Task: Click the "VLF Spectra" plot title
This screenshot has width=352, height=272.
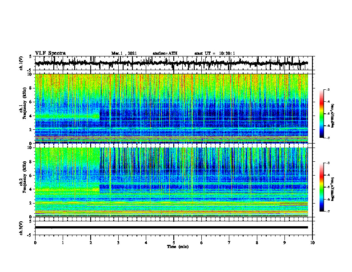Action: tap(50, 53)
